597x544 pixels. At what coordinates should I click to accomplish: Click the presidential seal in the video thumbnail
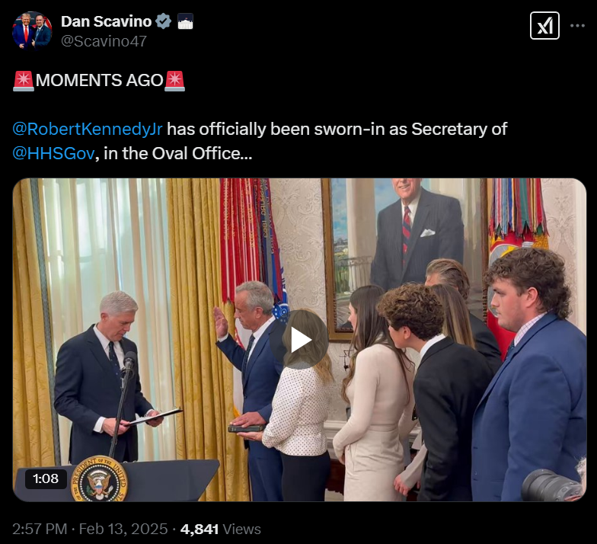click(x=99, y=478)
